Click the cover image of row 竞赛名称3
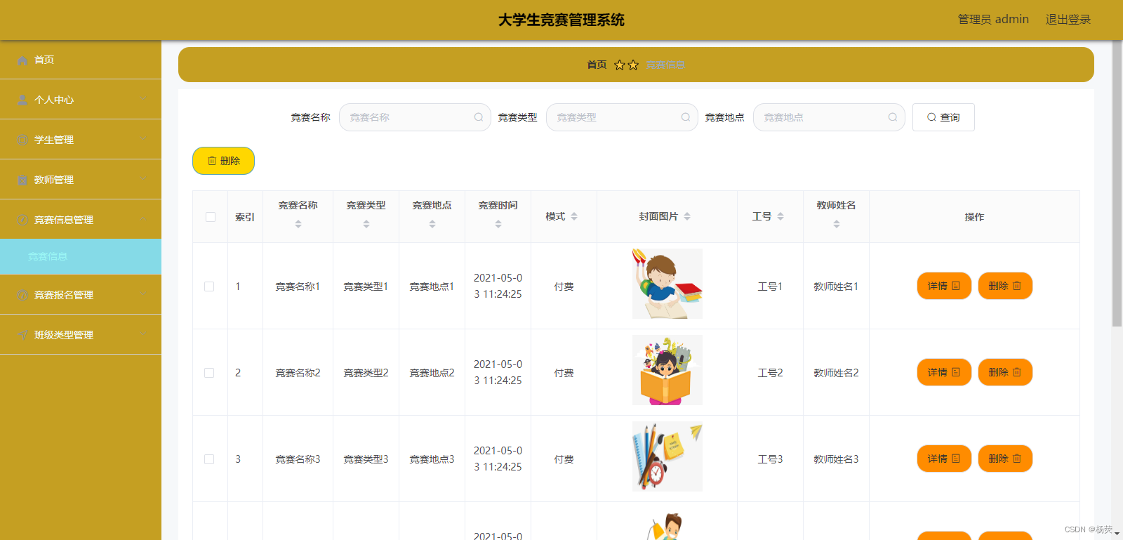1123x540 pixels. point(667,456)
